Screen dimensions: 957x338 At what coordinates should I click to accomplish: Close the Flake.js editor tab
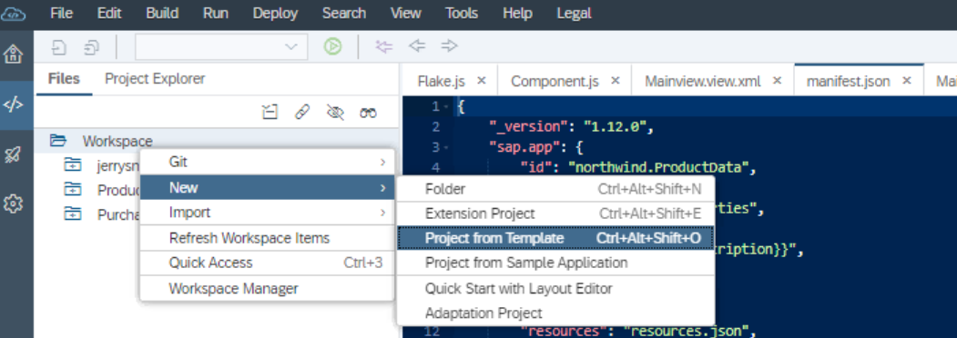[481, 80]
